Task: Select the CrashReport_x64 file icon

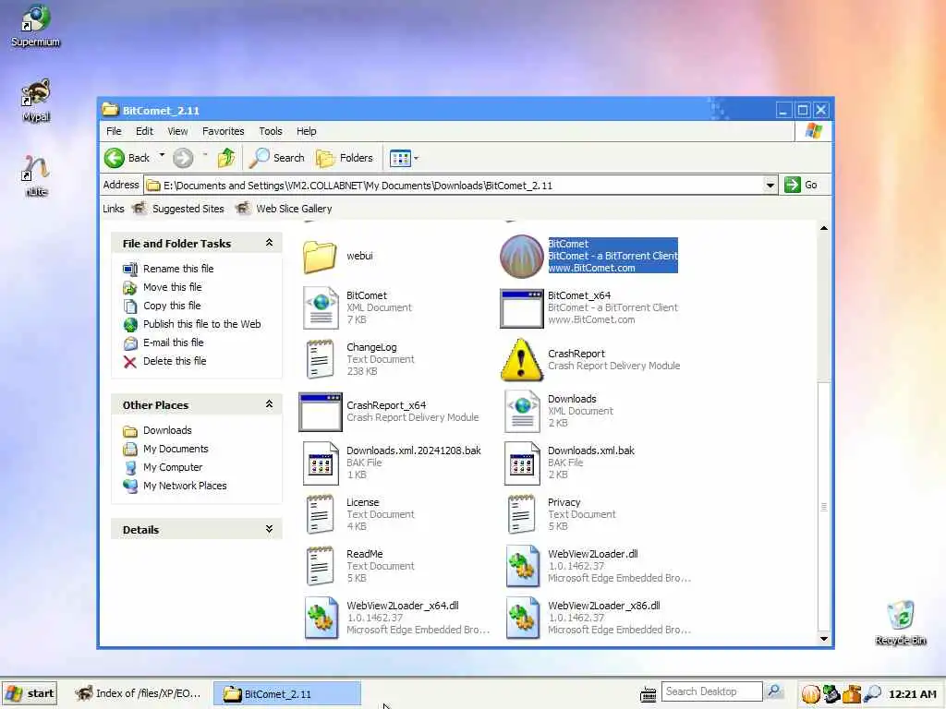Action: [321, 412]
